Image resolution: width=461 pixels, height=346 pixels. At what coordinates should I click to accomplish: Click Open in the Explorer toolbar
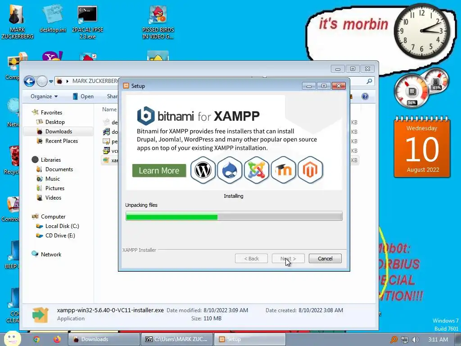(x=83, y=96)
